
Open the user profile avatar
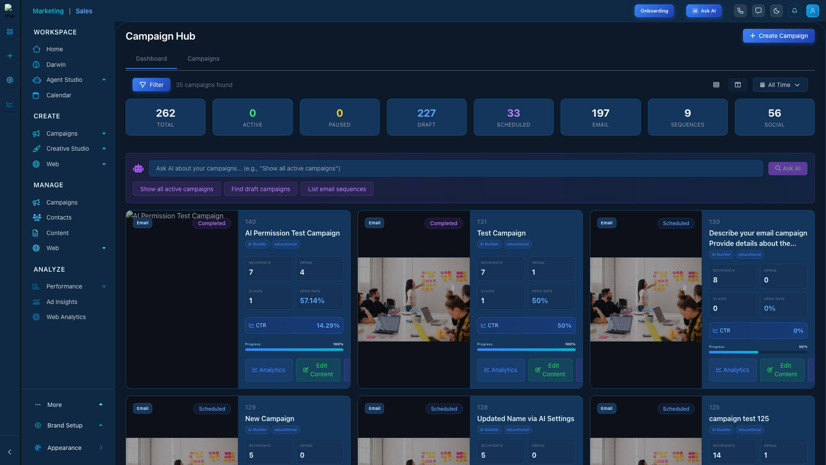coord(813,11)
